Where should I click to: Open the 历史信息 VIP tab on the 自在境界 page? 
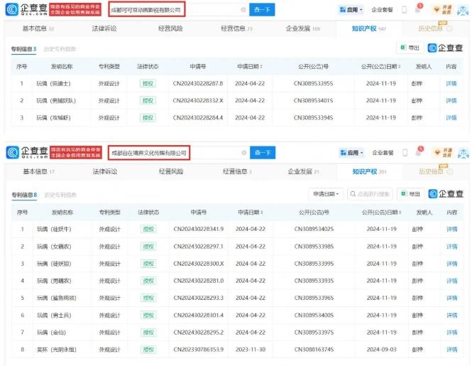pos(436,171)
